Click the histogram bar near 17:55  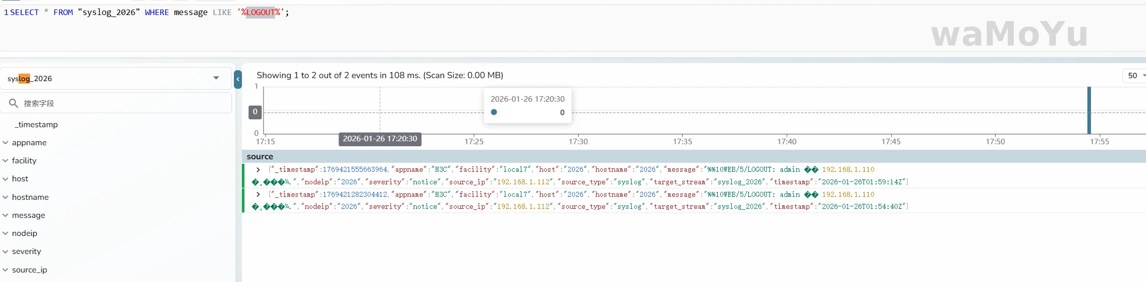(1089, 110)
